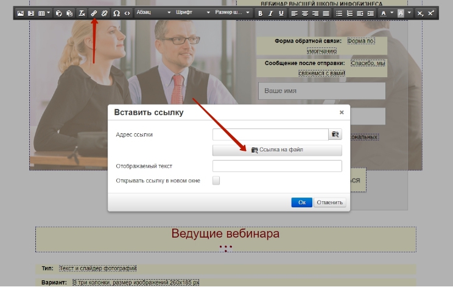The width and height of the screenshot is (453, 287).
Task: Click the 'Адрес ссылки' input field
Action: 270,134
